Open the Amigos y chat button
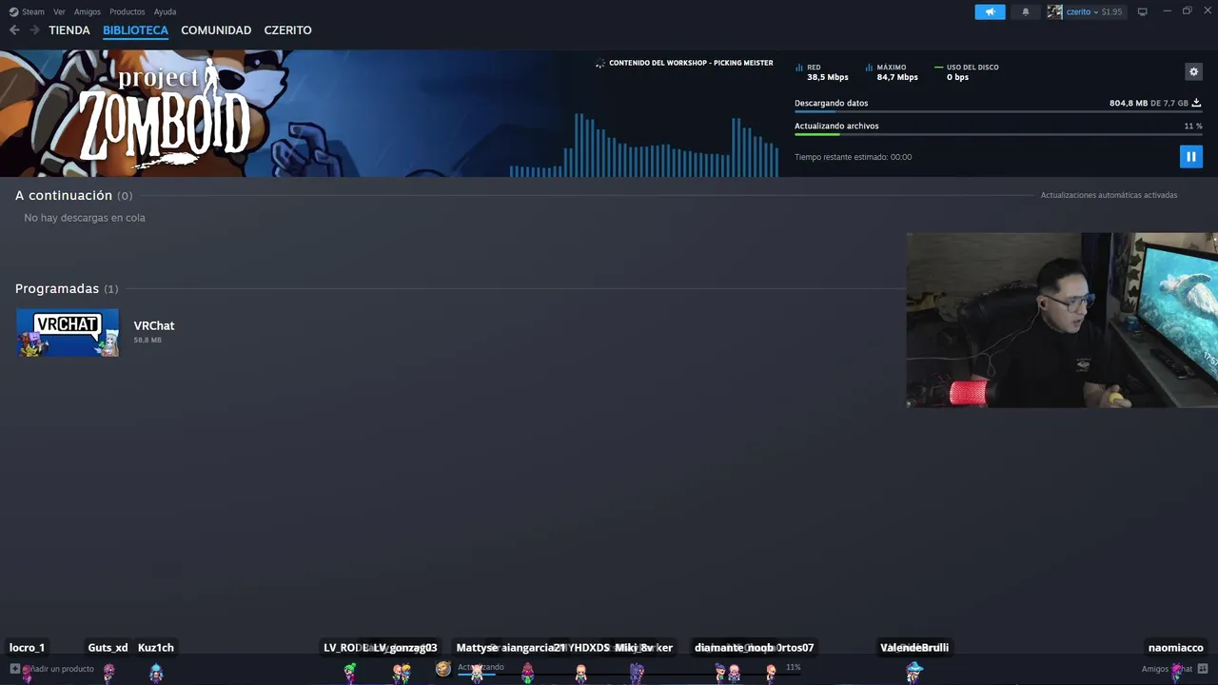This screenshot has height=685, width=1218. [1174, 669]
